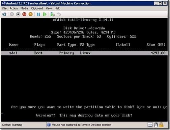Minimize the Virtual Machine Connection window
This screenshot has height=130, width=170.
pos(156,3)
